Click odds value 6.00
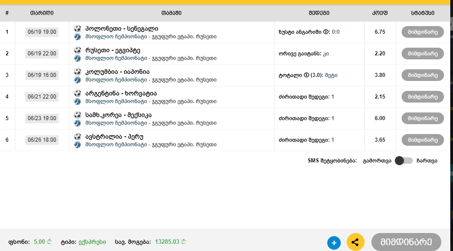The width and height of the screenshot is (453, 251). pos(380,118)
